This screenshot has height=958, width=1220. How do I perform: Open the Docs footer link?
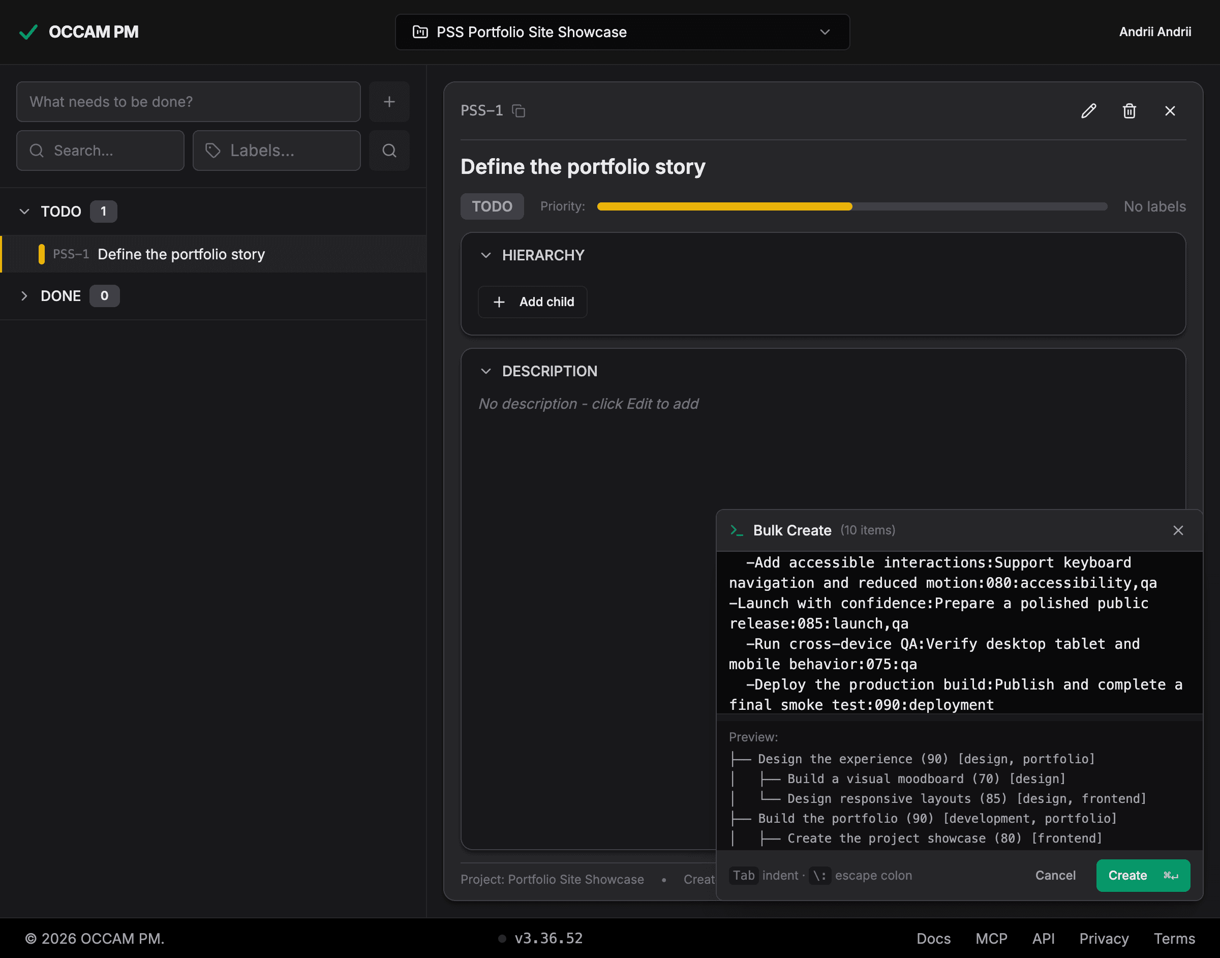[x=933, y=938]
